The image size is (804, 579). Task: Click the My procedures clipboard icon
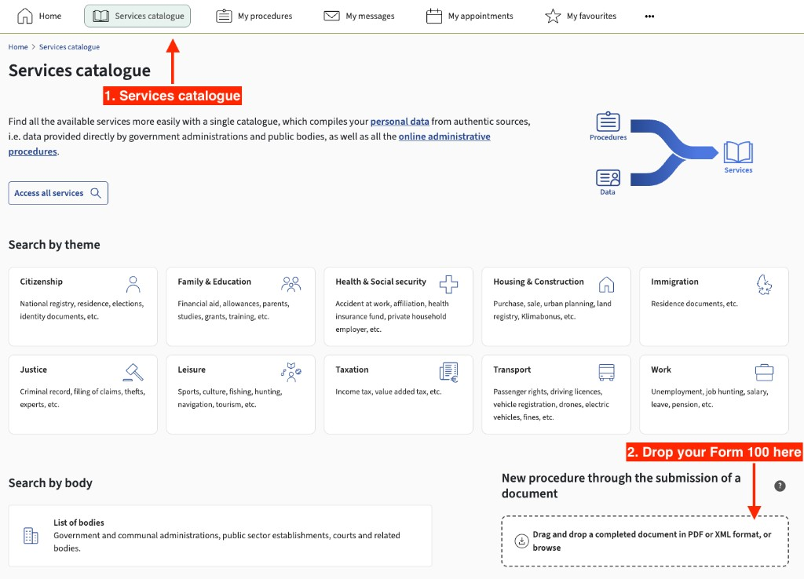point(224,16)
